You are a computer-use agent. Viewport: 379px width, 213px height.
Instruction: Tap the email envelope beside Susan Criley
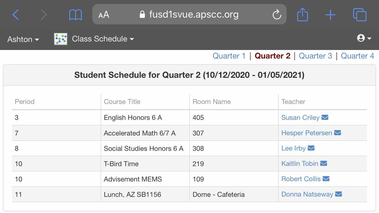pos(325,117)
